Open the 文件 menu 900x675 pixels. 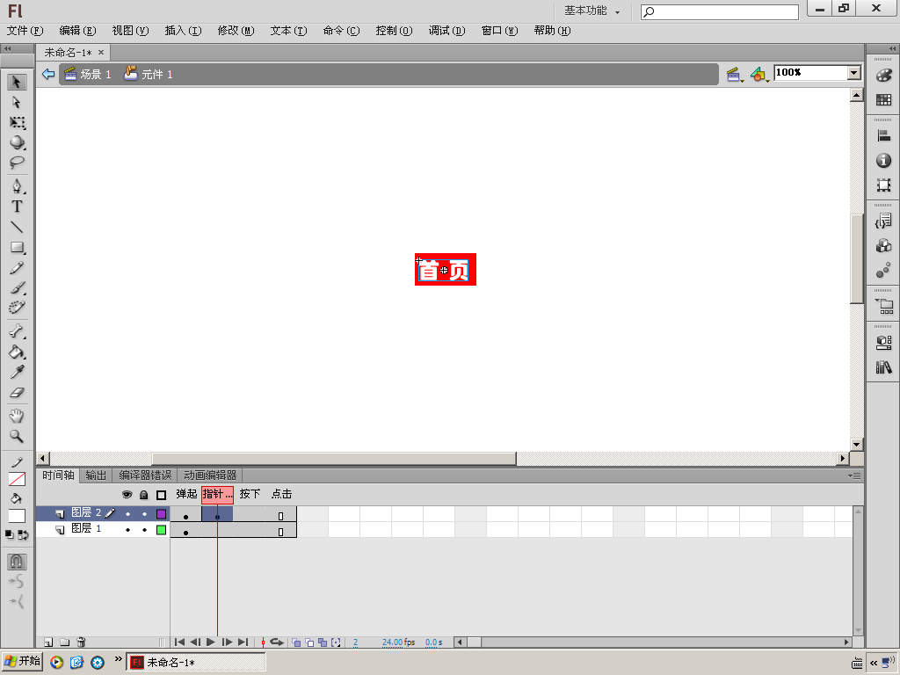[25, 31]
